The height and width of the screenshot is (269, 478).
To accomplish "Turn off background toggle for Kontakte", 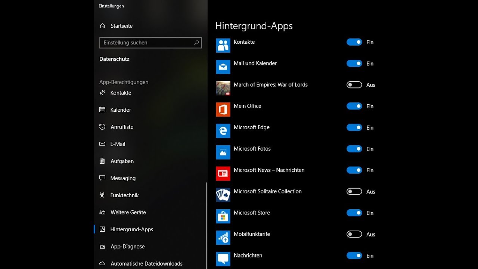I will coord(354,42).
